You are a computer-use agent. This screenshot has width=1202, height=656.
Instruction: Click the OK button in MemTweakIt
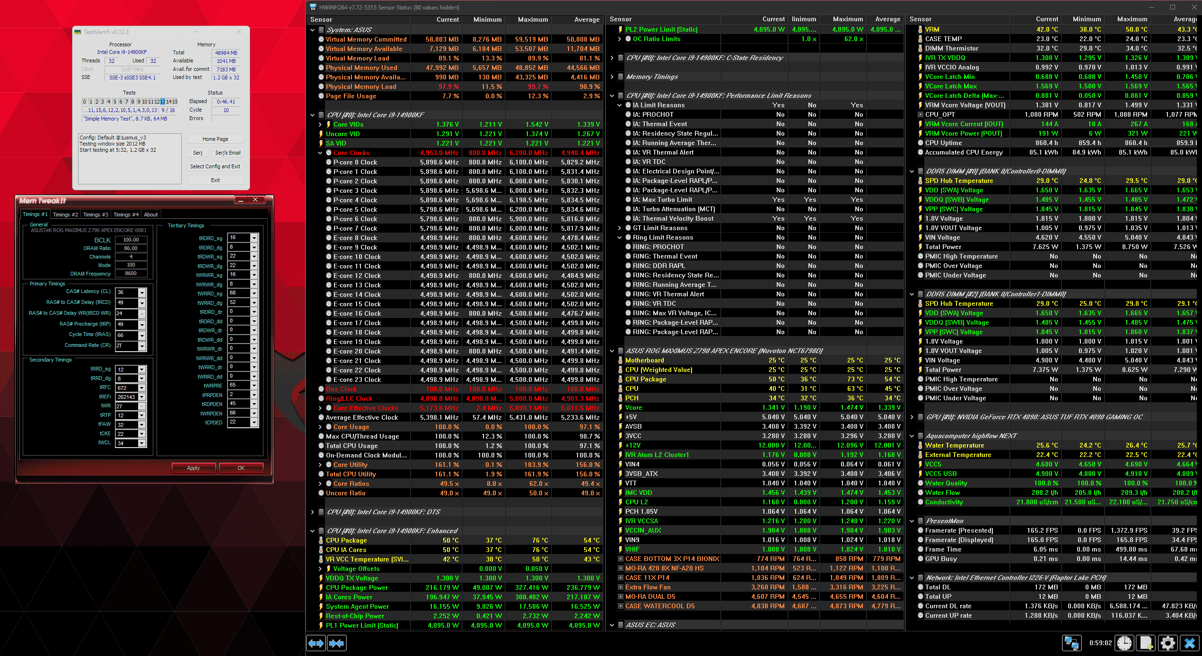tap(241, 468)
